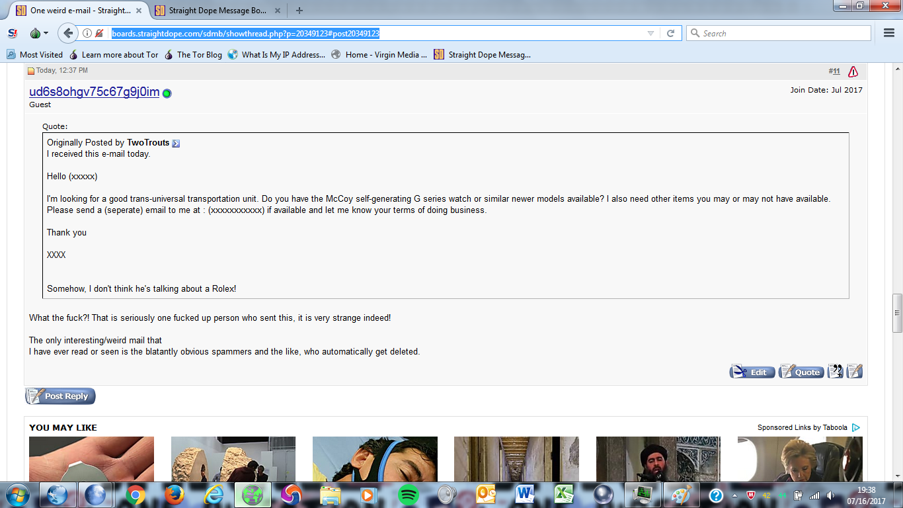The image size is (903, 508).
Task: Open the address bar autocomplete dropdown arrow
Action: tap(652, 32)
